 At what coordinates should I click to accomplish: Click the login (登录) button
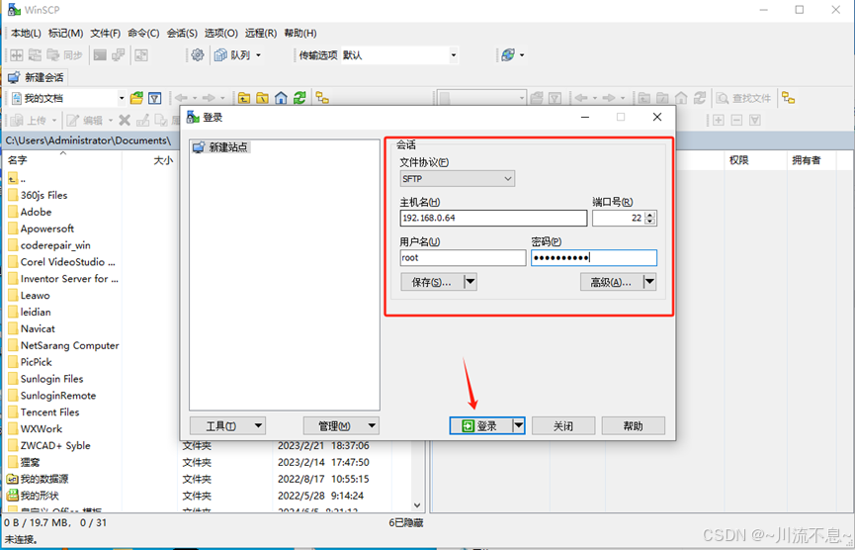[x=480, y=425]
